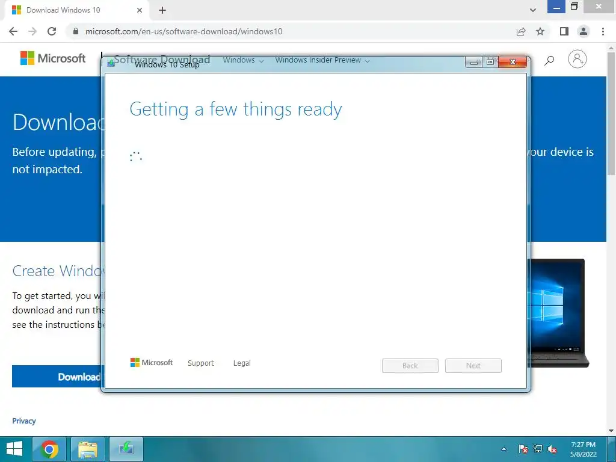616x462 pixels.
Task: Click the Chrome back arrow
Action: click(13, 31)
